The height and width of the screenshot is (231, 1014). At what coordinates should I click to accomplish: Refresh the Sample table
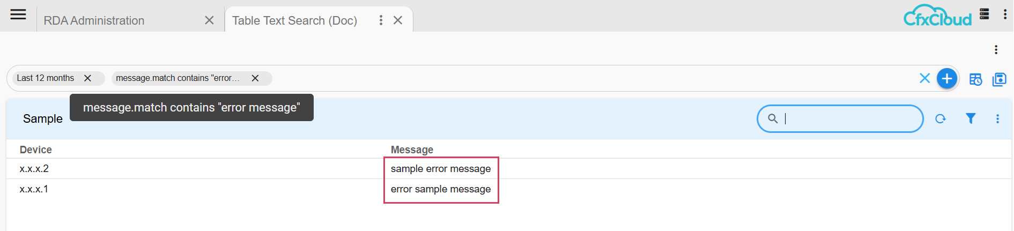tap(940, 119)
